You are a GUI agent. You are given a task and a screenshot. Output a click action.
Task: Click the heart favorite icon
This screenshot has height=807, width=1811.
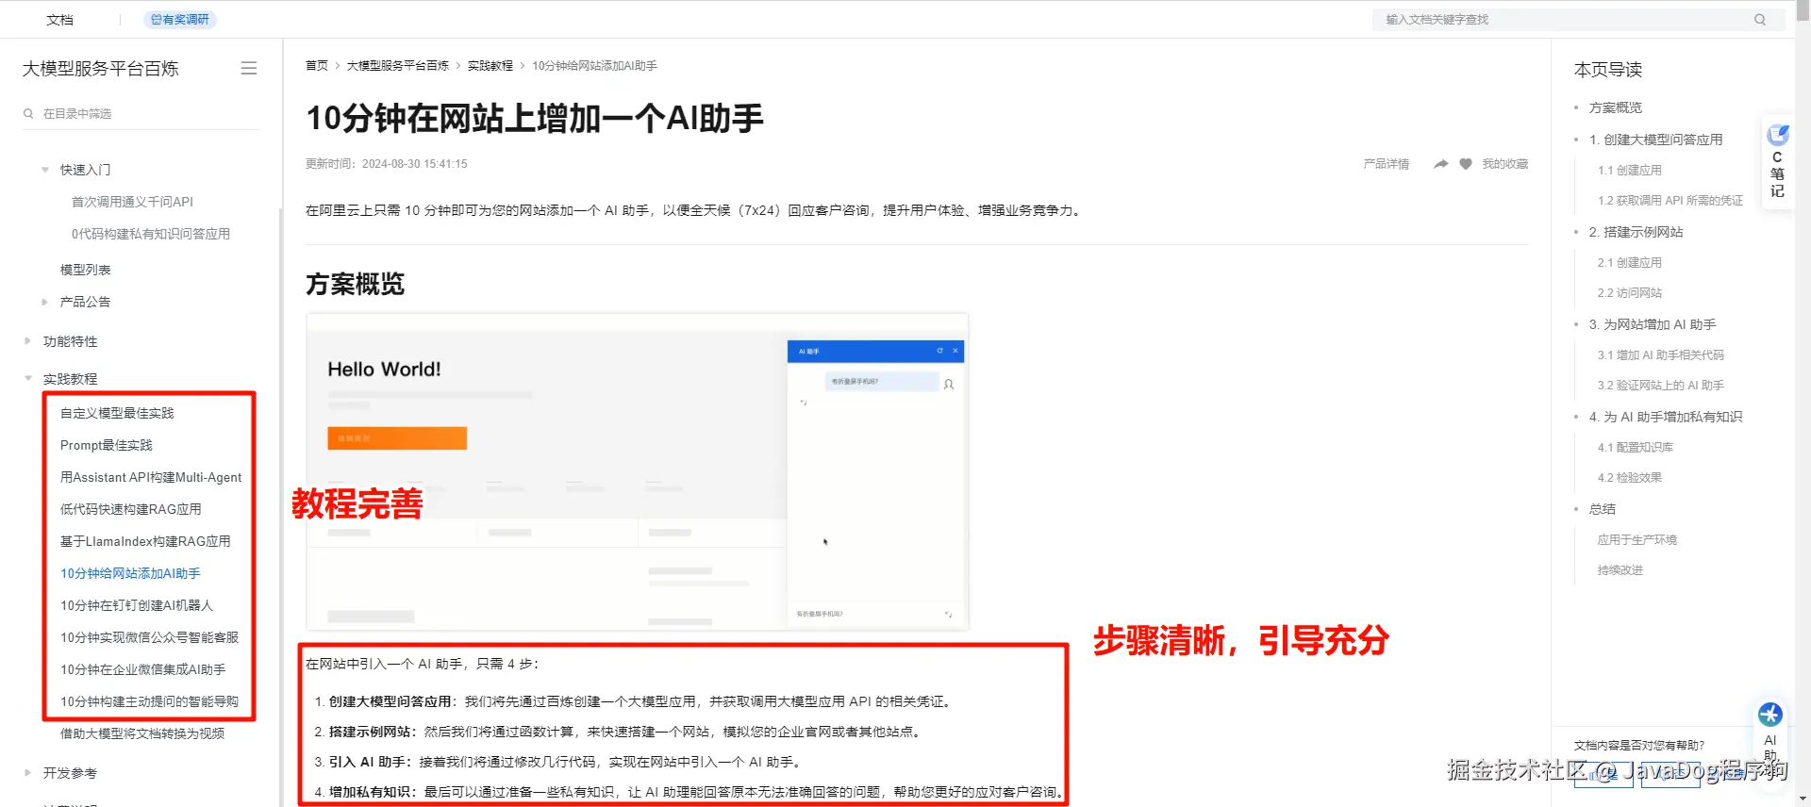(1466, 164)
